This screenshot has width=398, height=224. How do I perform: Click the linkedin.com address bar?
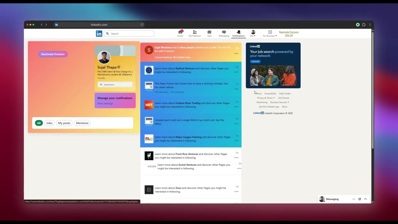(99, 25)
